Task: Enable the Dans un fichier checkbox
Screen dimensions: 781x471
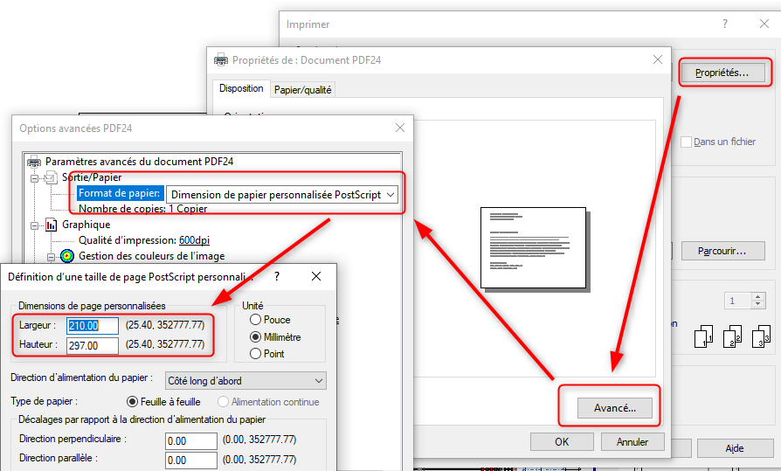Action: 686,142
